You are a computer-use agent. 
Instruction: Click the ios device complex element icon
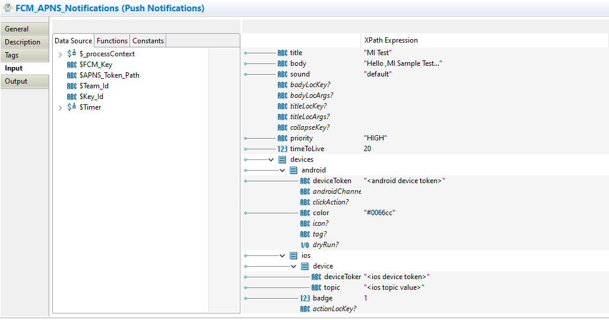305,266
